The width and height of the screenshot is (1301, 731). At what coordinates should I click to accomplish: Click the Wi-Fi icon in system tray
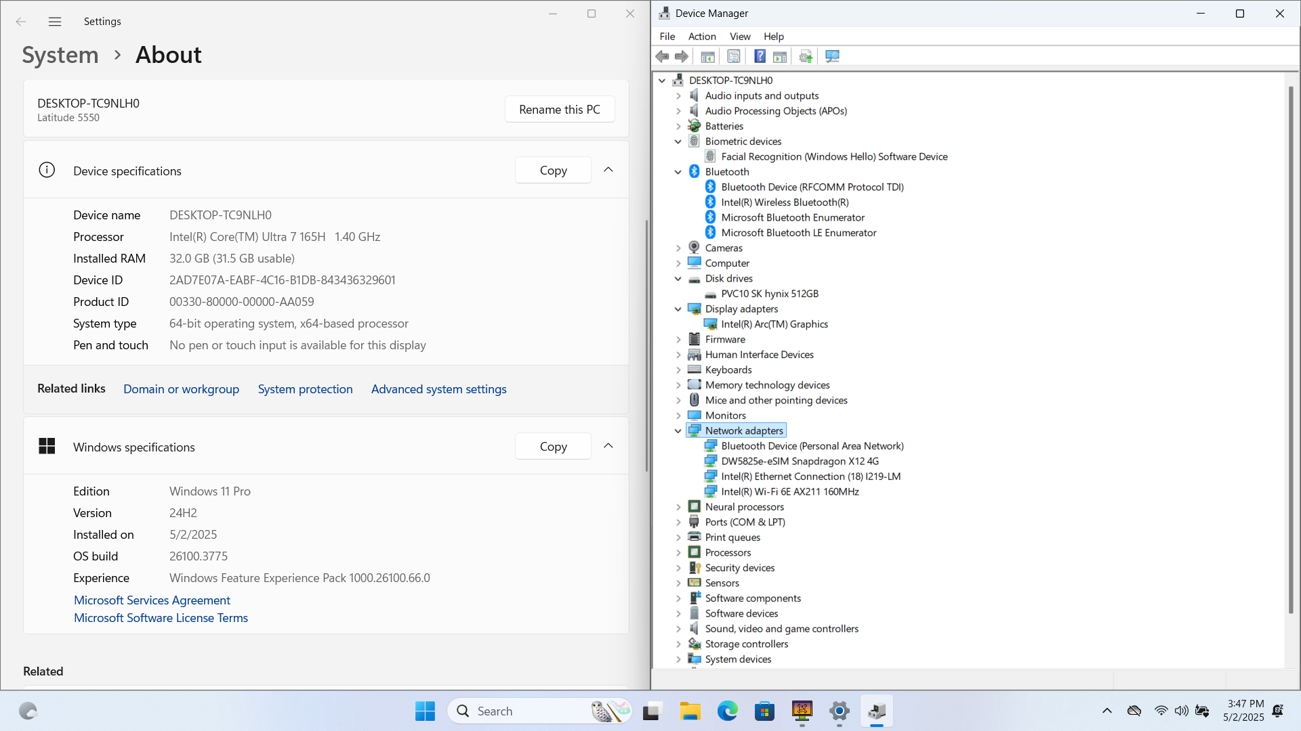pyautogui.click(x=1161, y=711)
